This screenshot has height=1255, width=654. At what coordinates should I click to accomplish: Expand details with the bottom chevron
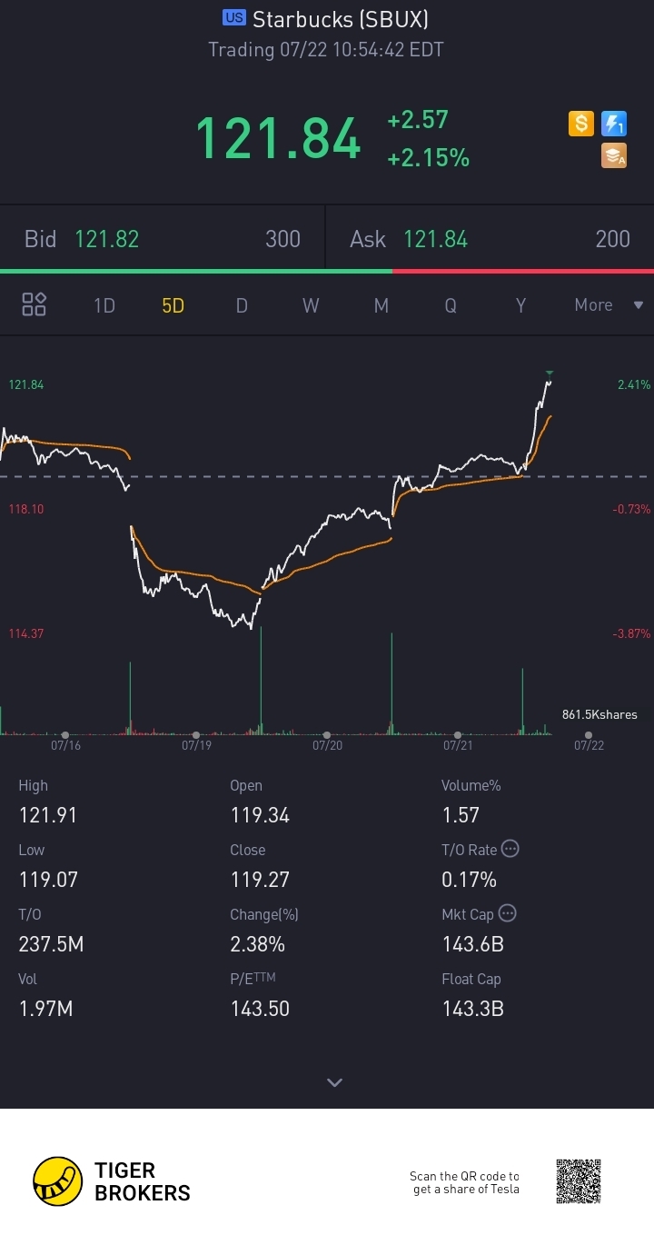[x=334, y=1082]
